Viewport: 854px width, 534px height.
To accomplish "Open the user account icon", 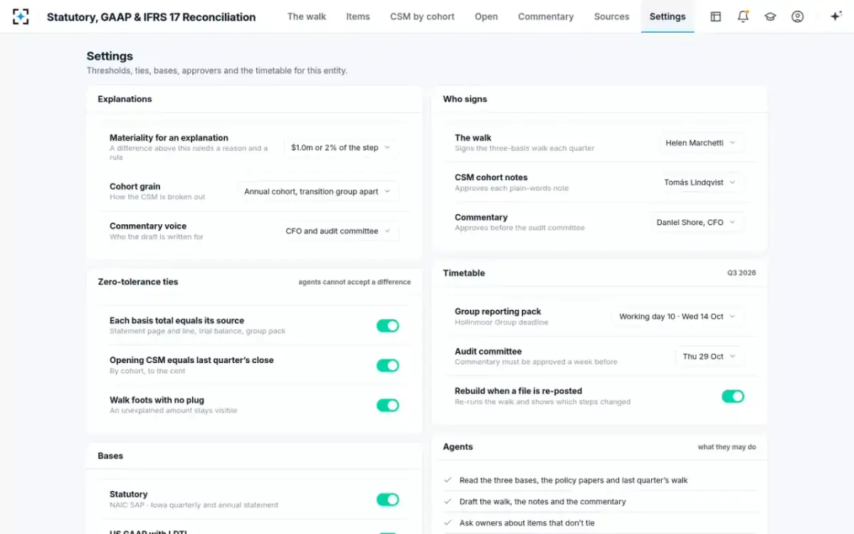I will pyautogui.click(x=798, y=16).
